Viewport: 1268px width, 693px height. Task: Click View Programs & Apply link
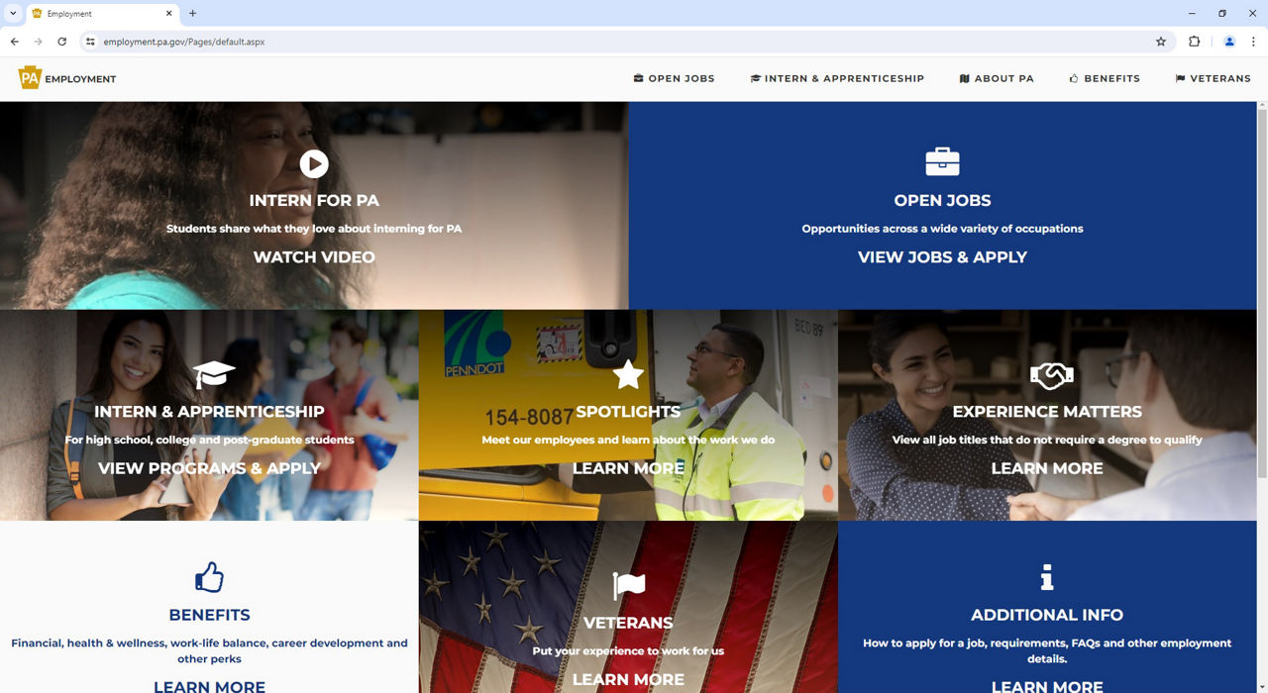pos(209,468)
